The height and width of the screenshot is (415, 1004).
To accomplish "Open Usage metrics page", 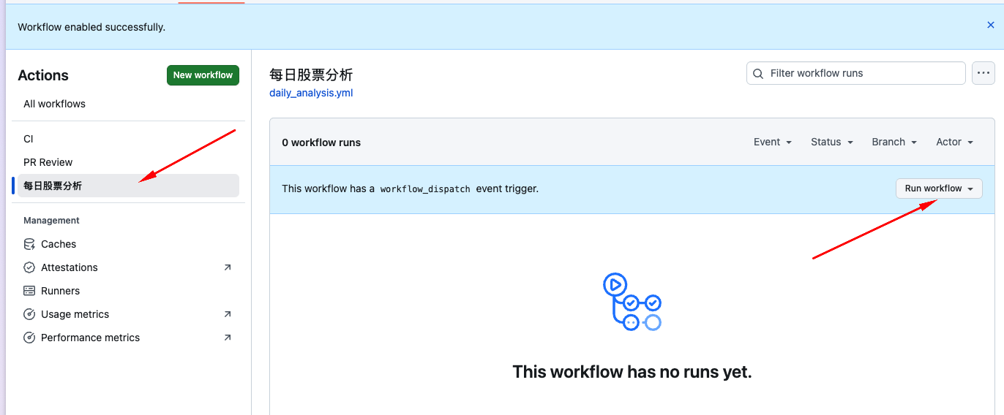I will (75, 314).
